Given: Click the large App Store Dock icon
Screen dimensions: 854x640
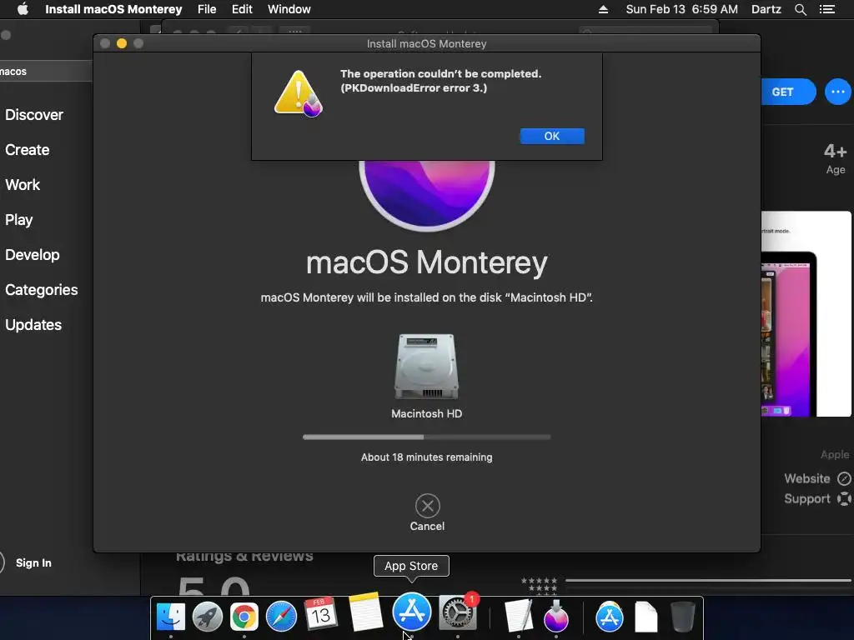Looking at the screenshot, I should pyautogui.click(x=412, y=612).
